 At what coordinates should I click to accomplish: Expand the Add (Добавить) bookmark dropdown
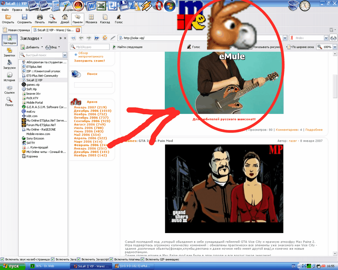coord(42,47)
